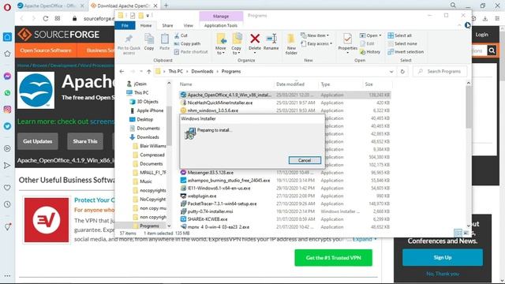Open the Move to menu
The image size is (505, 284).
[221, 44]
